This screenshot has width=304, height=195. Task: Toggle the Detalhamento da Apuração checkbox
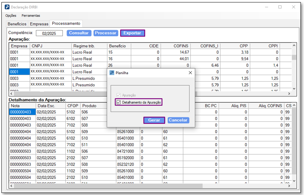[118, 102]
